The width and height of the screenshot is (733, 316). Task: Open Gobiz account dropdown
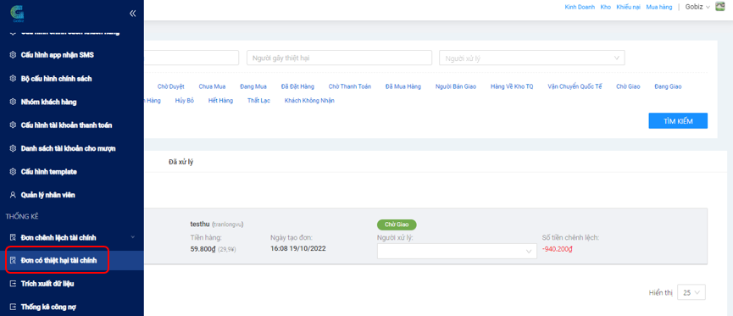point(697,7)
